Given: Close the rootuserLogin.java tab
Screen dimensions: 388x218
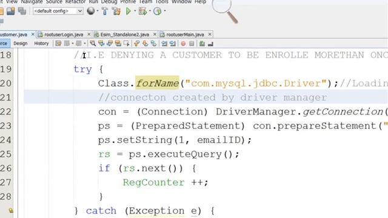Looking at the screenshot, I should 89,35.
